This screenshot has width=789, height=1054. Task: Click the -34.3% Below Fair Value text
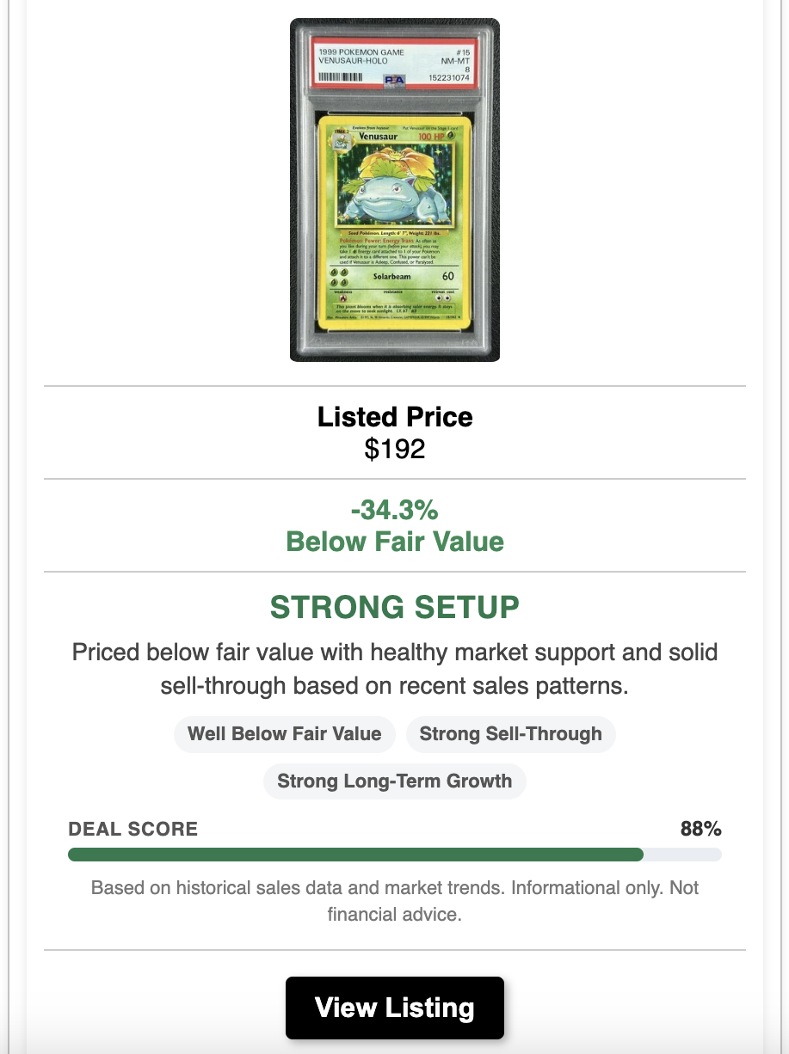pyautogui.click(x=395, y=526)
